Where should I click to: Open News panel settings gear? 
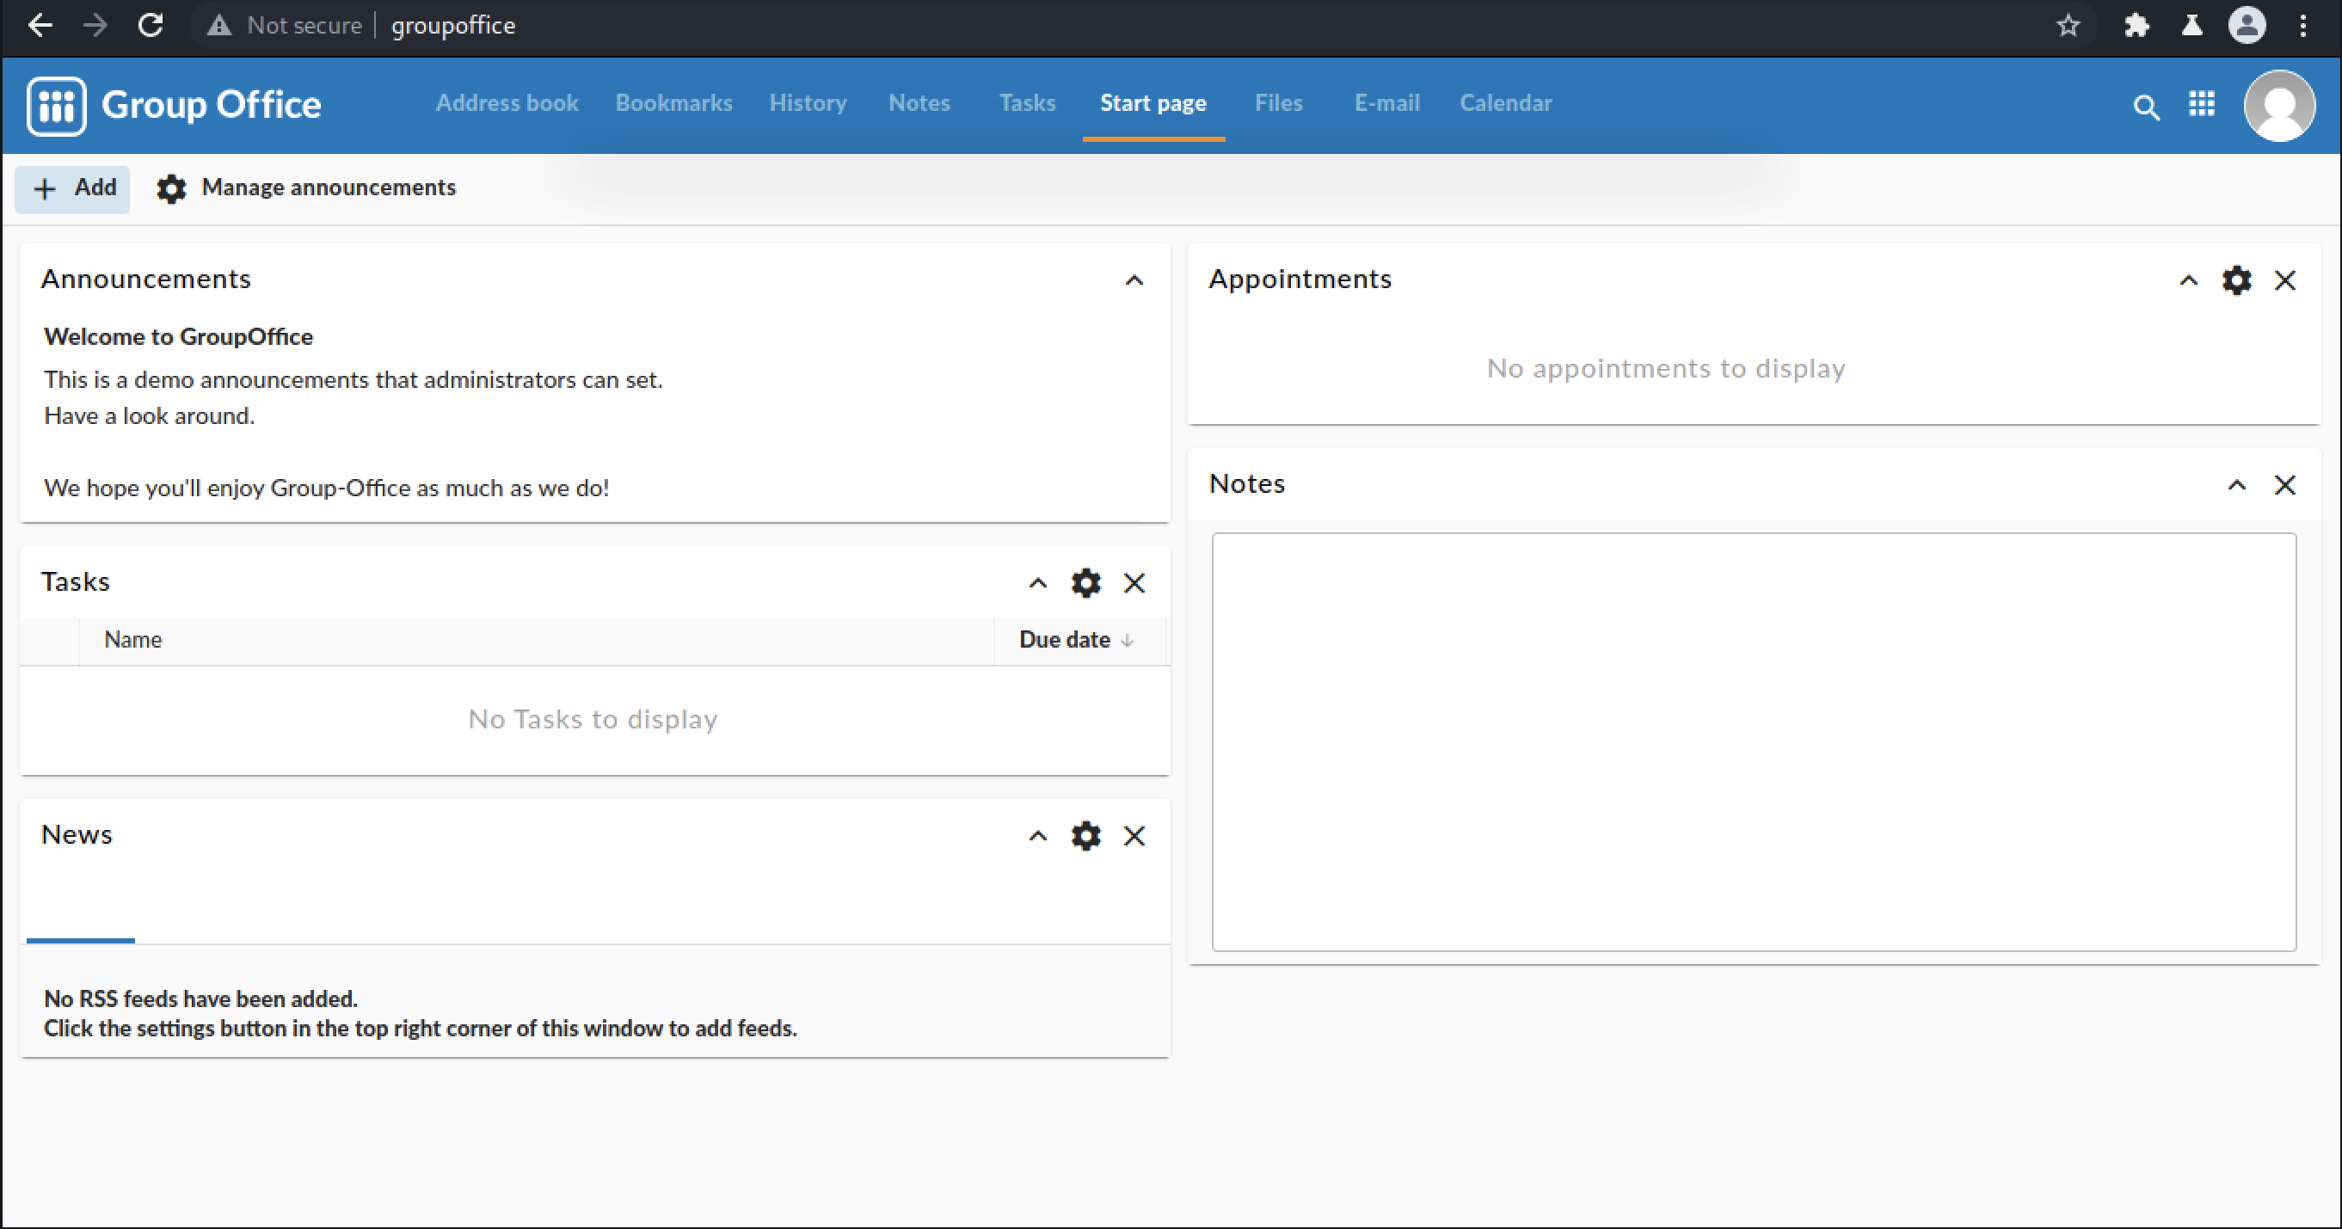point(1085,835)
